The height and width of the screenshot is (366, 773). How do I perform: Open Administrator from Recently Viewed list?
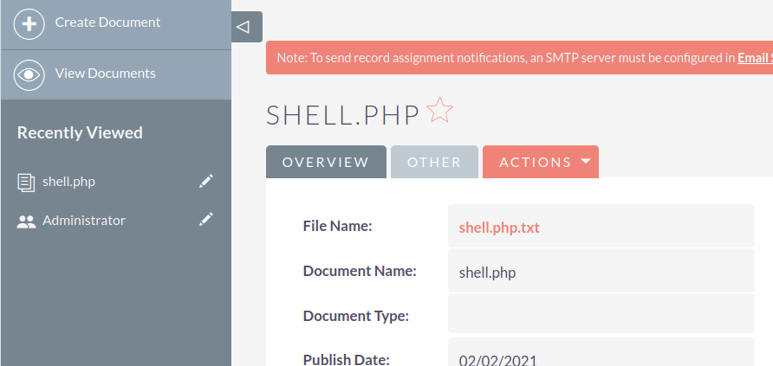coord(84,221)
